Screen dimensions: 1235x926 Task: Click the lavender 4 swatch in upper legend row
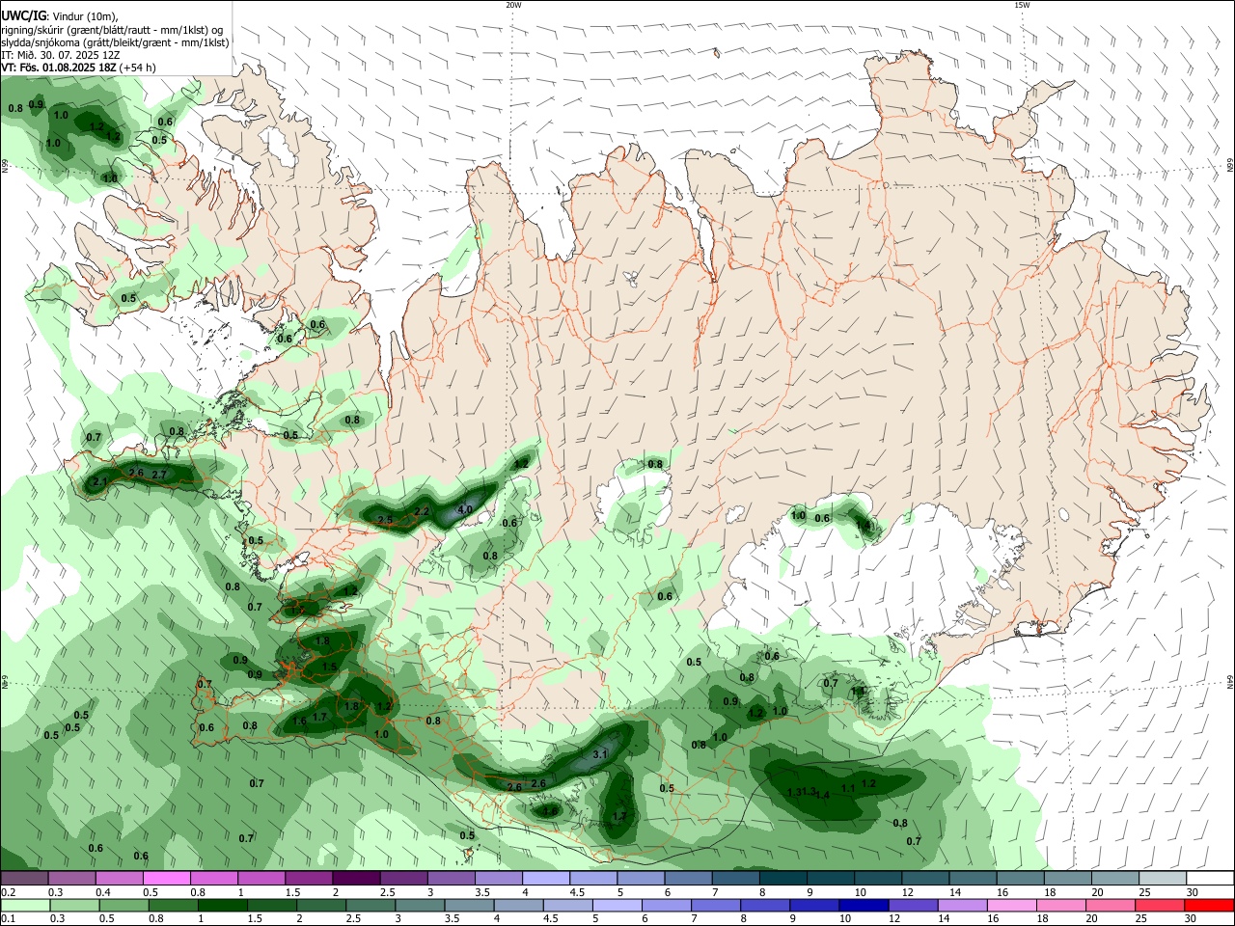545,878
